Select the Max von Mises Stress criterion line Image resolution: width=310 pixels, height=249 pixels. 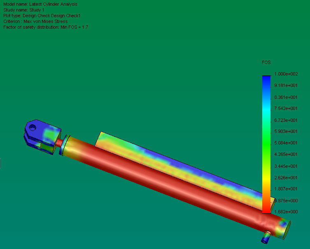pos(35,21)
